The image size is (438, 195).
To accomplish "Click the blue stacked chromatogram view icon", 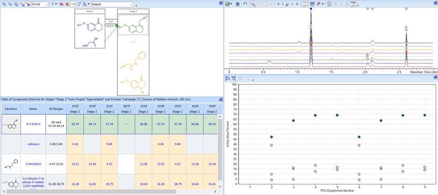I will point(312,4).
